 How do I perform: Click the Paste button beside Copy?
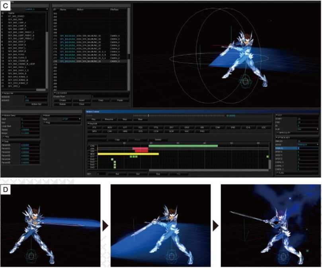click(120, 100)
